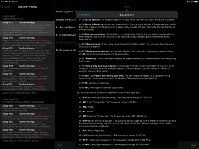Click the '(10) VHF (very-high frequency)' line

[114, 145]
